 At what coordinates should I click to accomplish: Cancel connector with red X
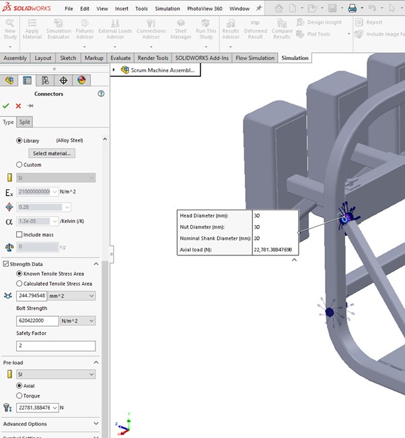coord(18,106)
